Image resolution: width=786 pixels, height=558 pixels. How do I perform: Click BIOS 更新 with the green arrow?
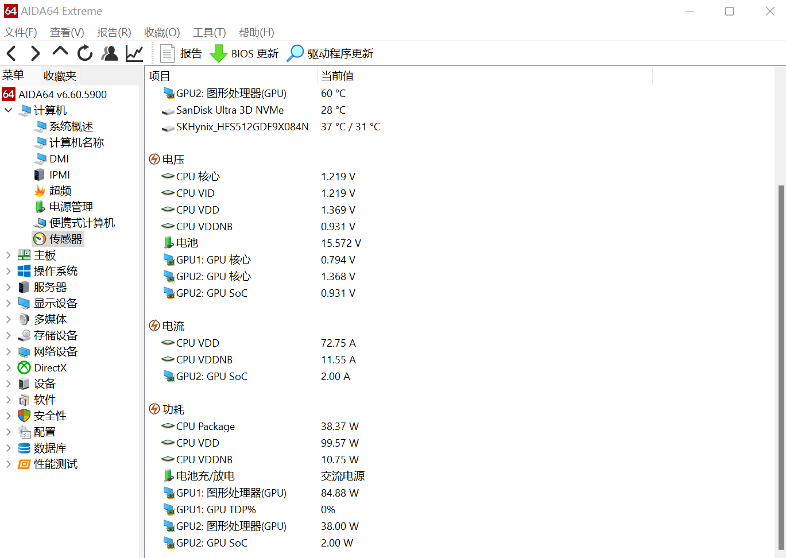point(245,53)
